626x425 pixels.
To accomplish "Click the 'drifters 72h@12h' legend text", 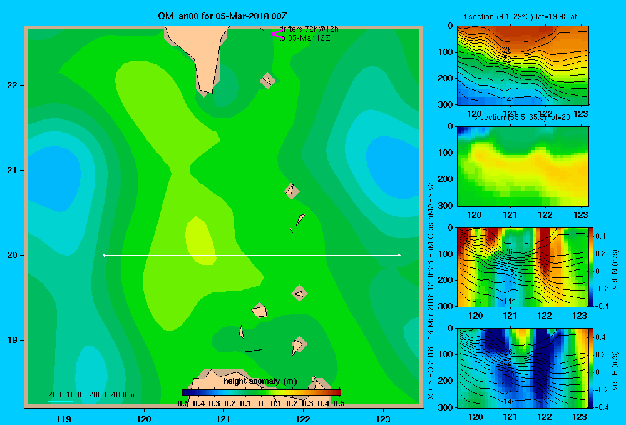I will [x=309, y=29].
